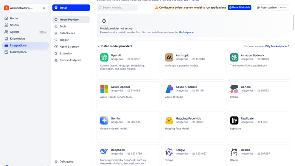This screenshot has height=166, width=295.
Task: Open the Agent Strategy section
Action: pyautogui.click(x=71, y=47)
